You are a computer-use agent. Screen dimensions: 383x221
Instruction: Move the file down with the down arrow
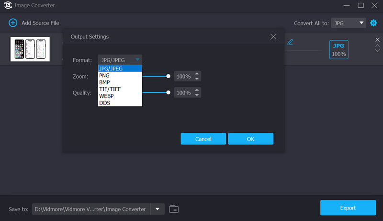coord(377,50)
